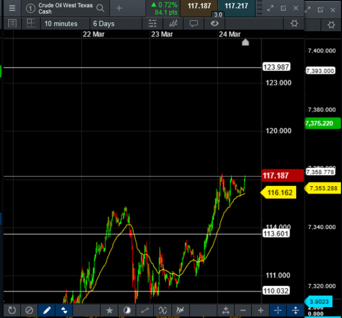
Task: Reset chart with refresh arrow icon
Action: click(x=12, y=310)
